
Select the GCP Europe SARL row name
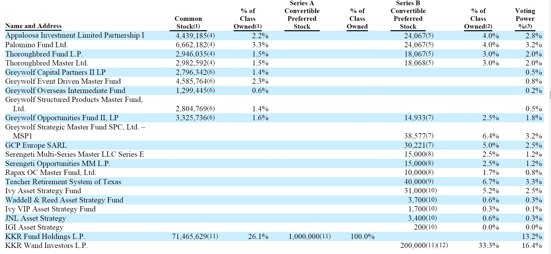[x=36, y=145]
